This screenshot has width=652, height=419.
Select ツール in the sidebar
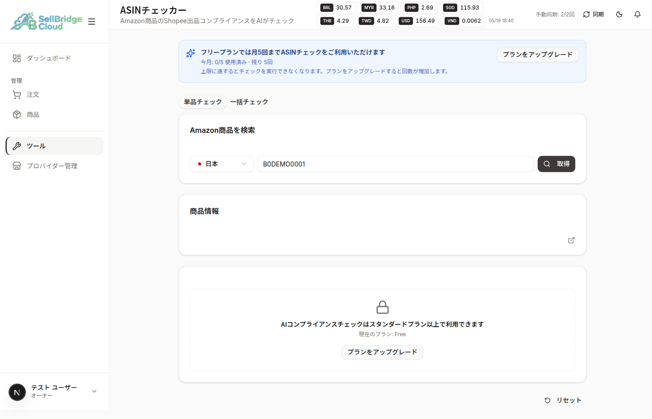tap(54, 146)
